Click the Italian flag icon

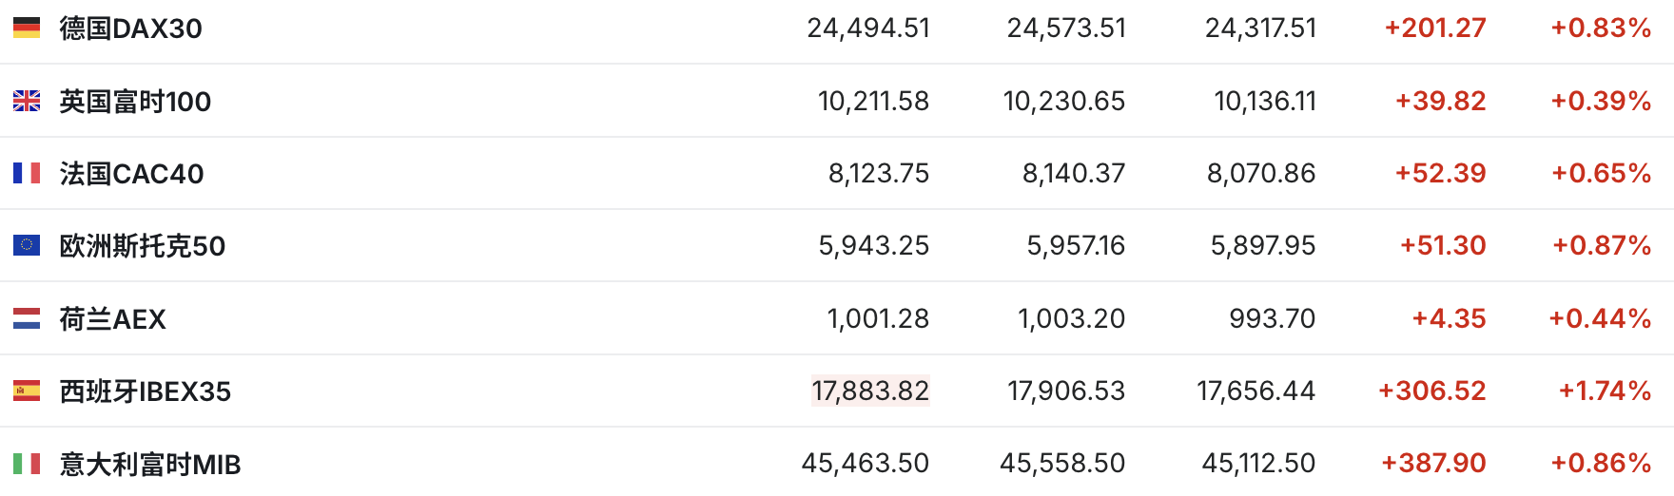pyautogui.click(x=27, y=464)
